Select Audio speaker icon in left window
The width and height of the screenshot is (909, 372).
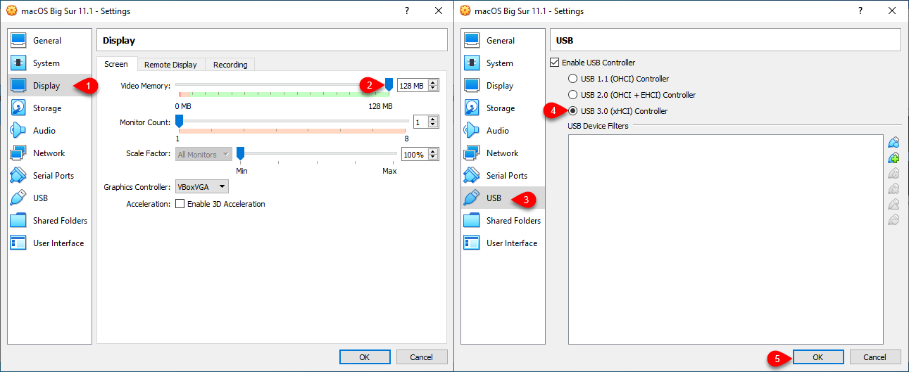(x=18, y=131)
